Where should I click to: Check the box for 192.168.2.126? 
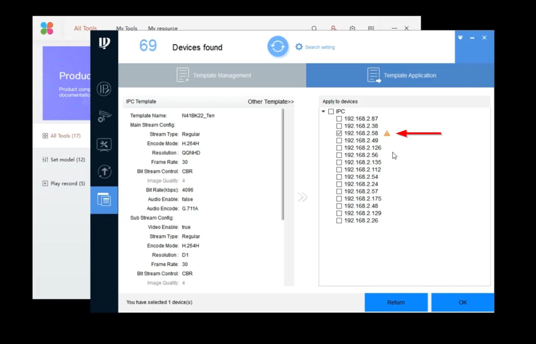[x=339, y=148]
